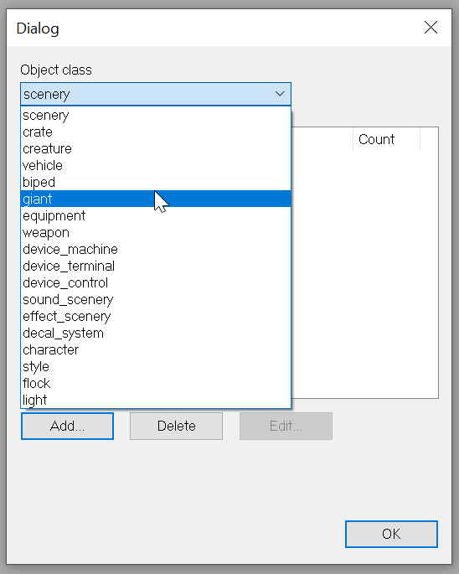Click the Delete button
The height and width of the screenshot is (574, 459).
click(176, 427)
